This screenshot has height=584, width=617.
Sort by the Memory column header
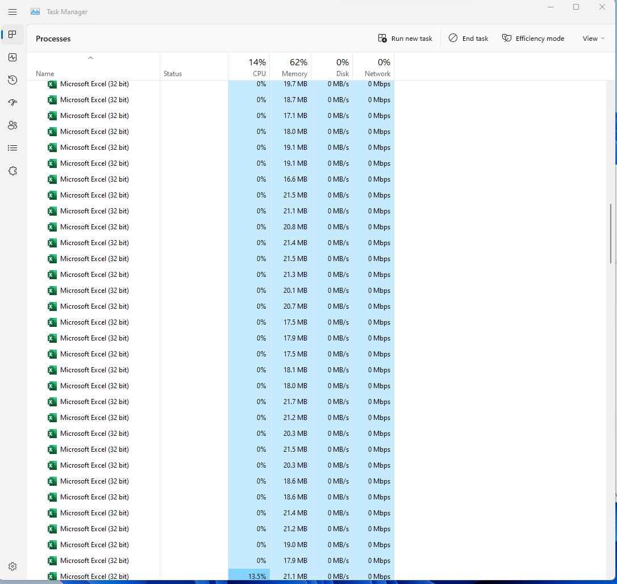tap(290, 67)
